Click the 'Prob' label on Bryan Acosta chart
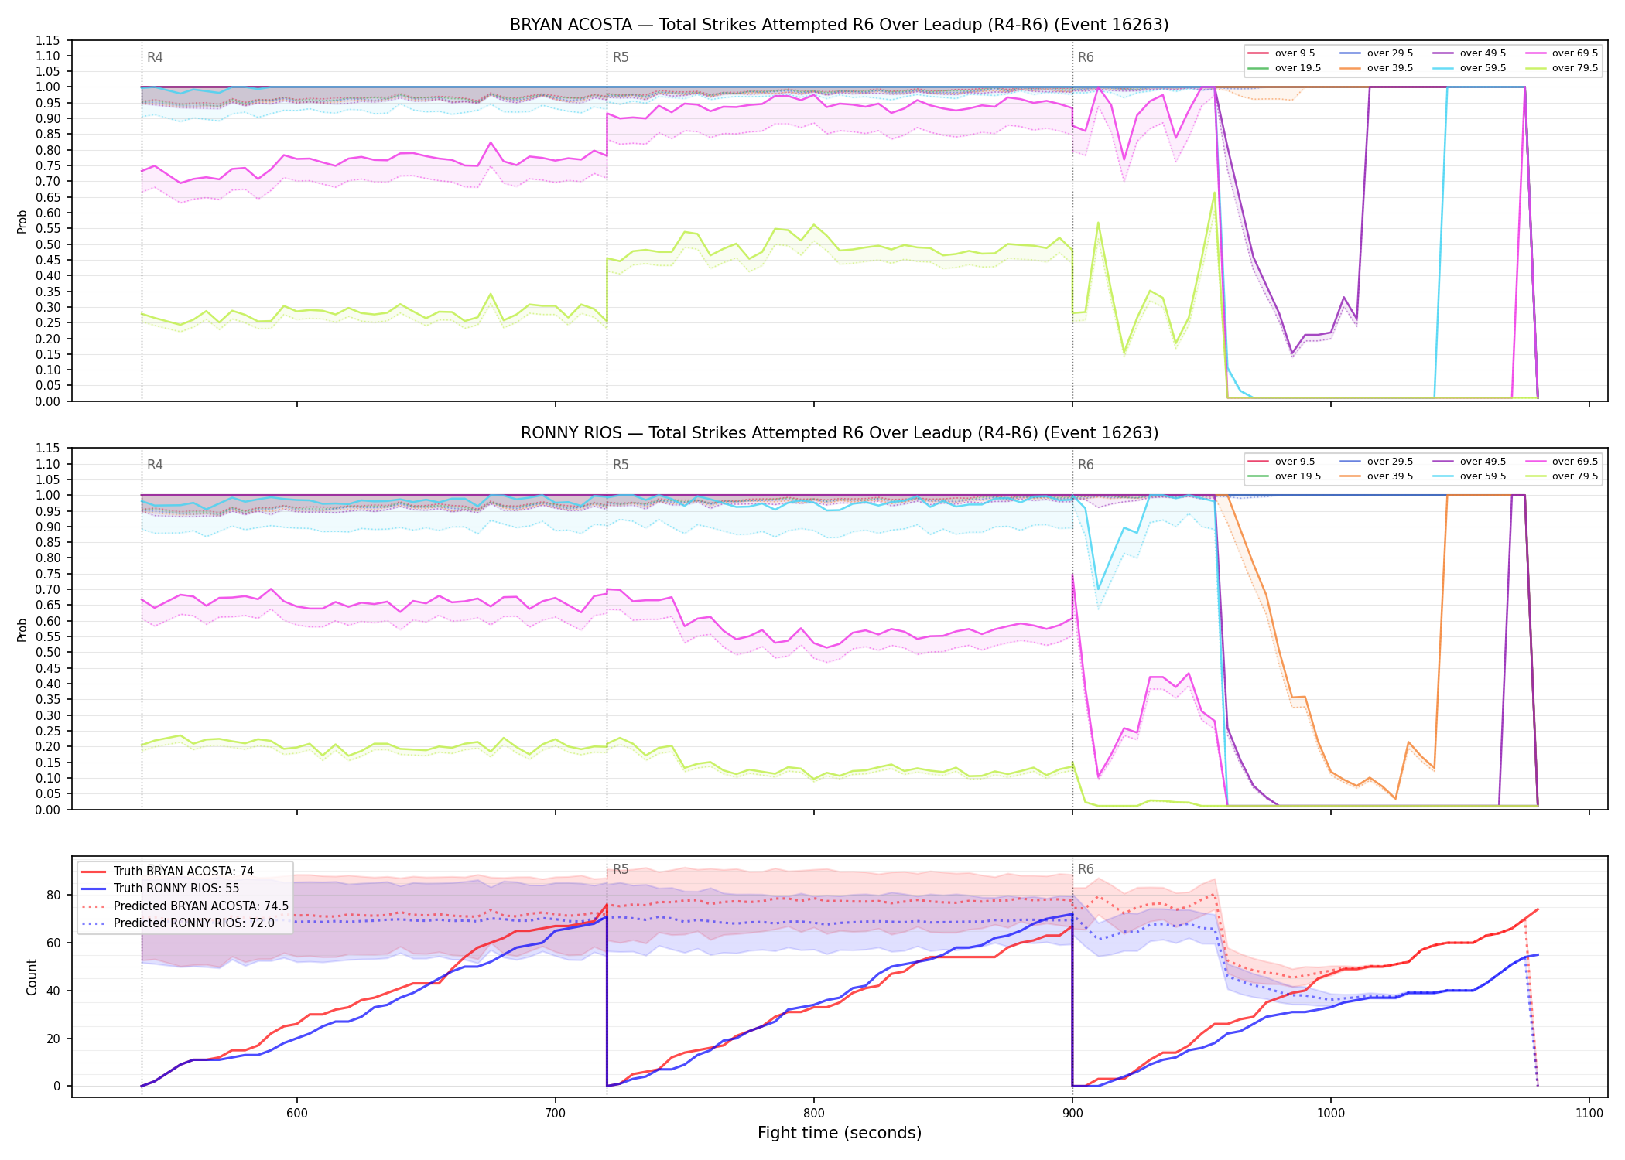The width and height of the screenshot is (1625, 1160). pyautogui.click(x=22, y=221)
